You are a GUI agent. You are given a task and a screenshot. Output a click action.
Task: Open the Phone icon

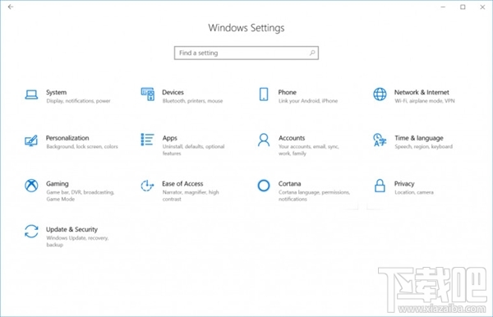click(x=264, y=94)
